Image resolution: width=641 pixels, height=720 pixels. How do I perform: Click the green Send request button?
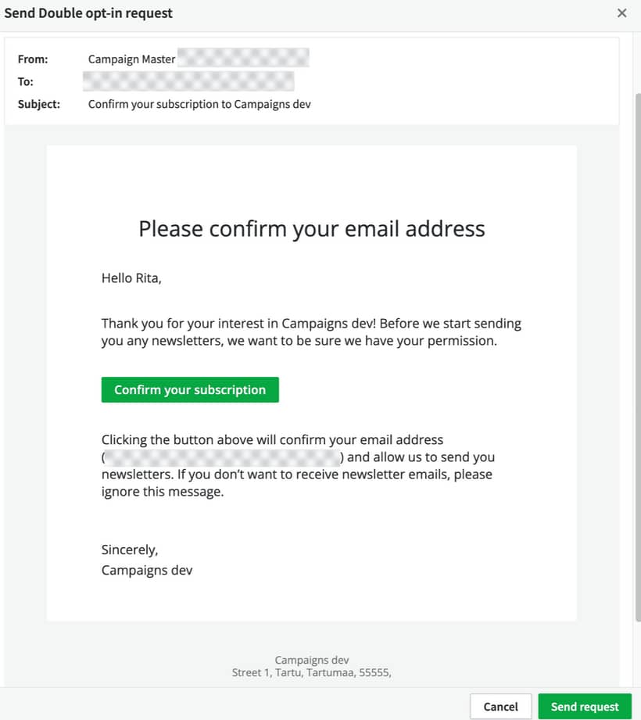point(585,706)
